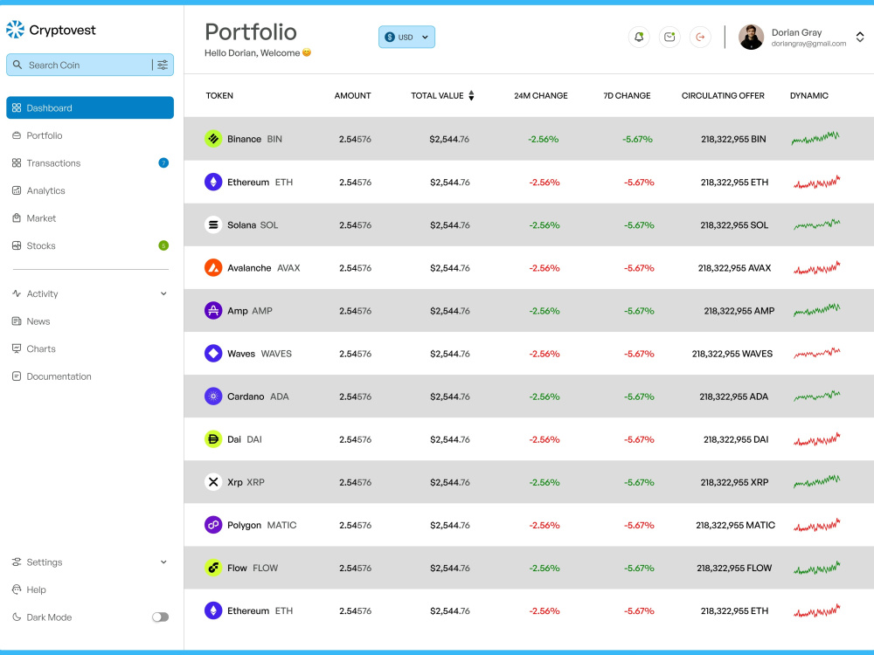The height and width of the screenshot is (655, 874).
Task: Select 218,322,955 SOL cell
Action: point(734,225)
